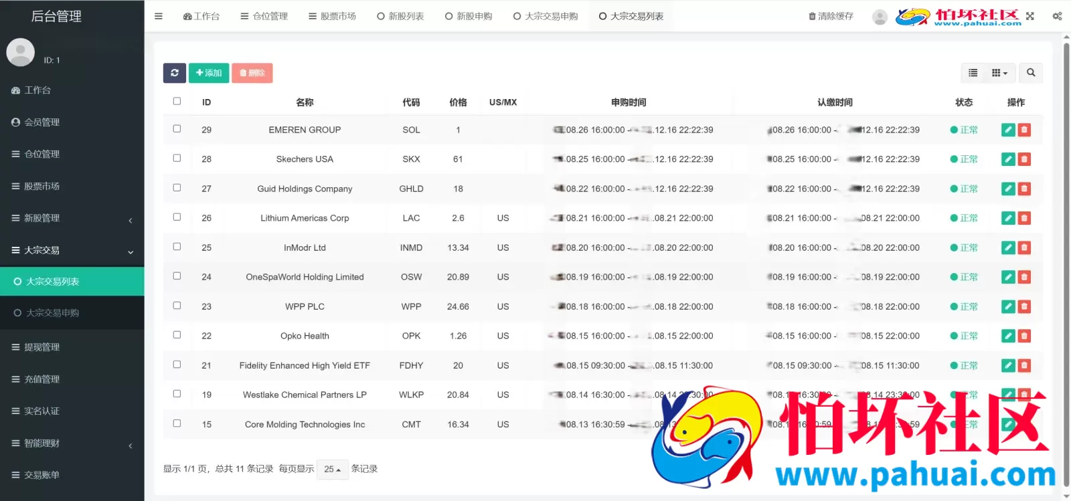Edit the WPP PLC row
This screenshot has height=501, width=1071.
coord(1009,306)
